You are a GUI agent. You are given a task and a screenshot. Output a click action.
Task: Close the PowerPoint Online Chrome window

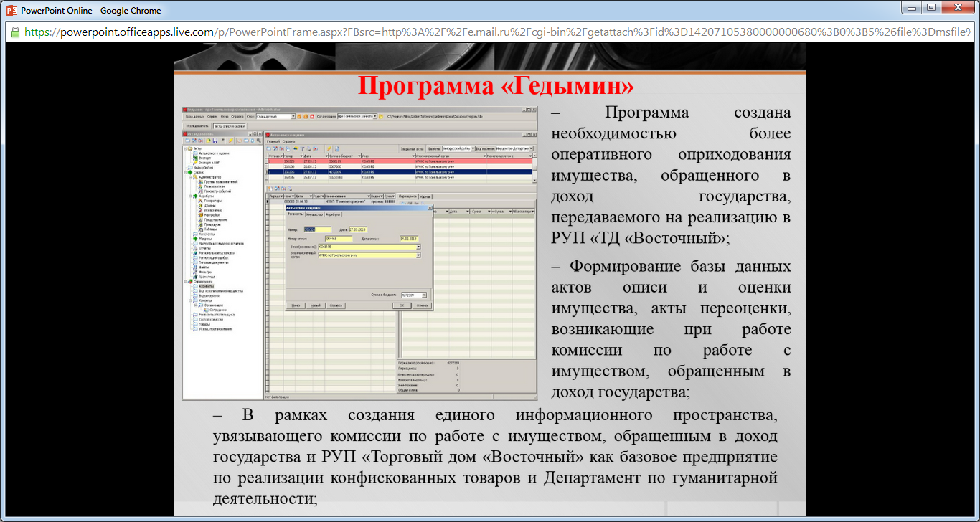pos(958,7)
